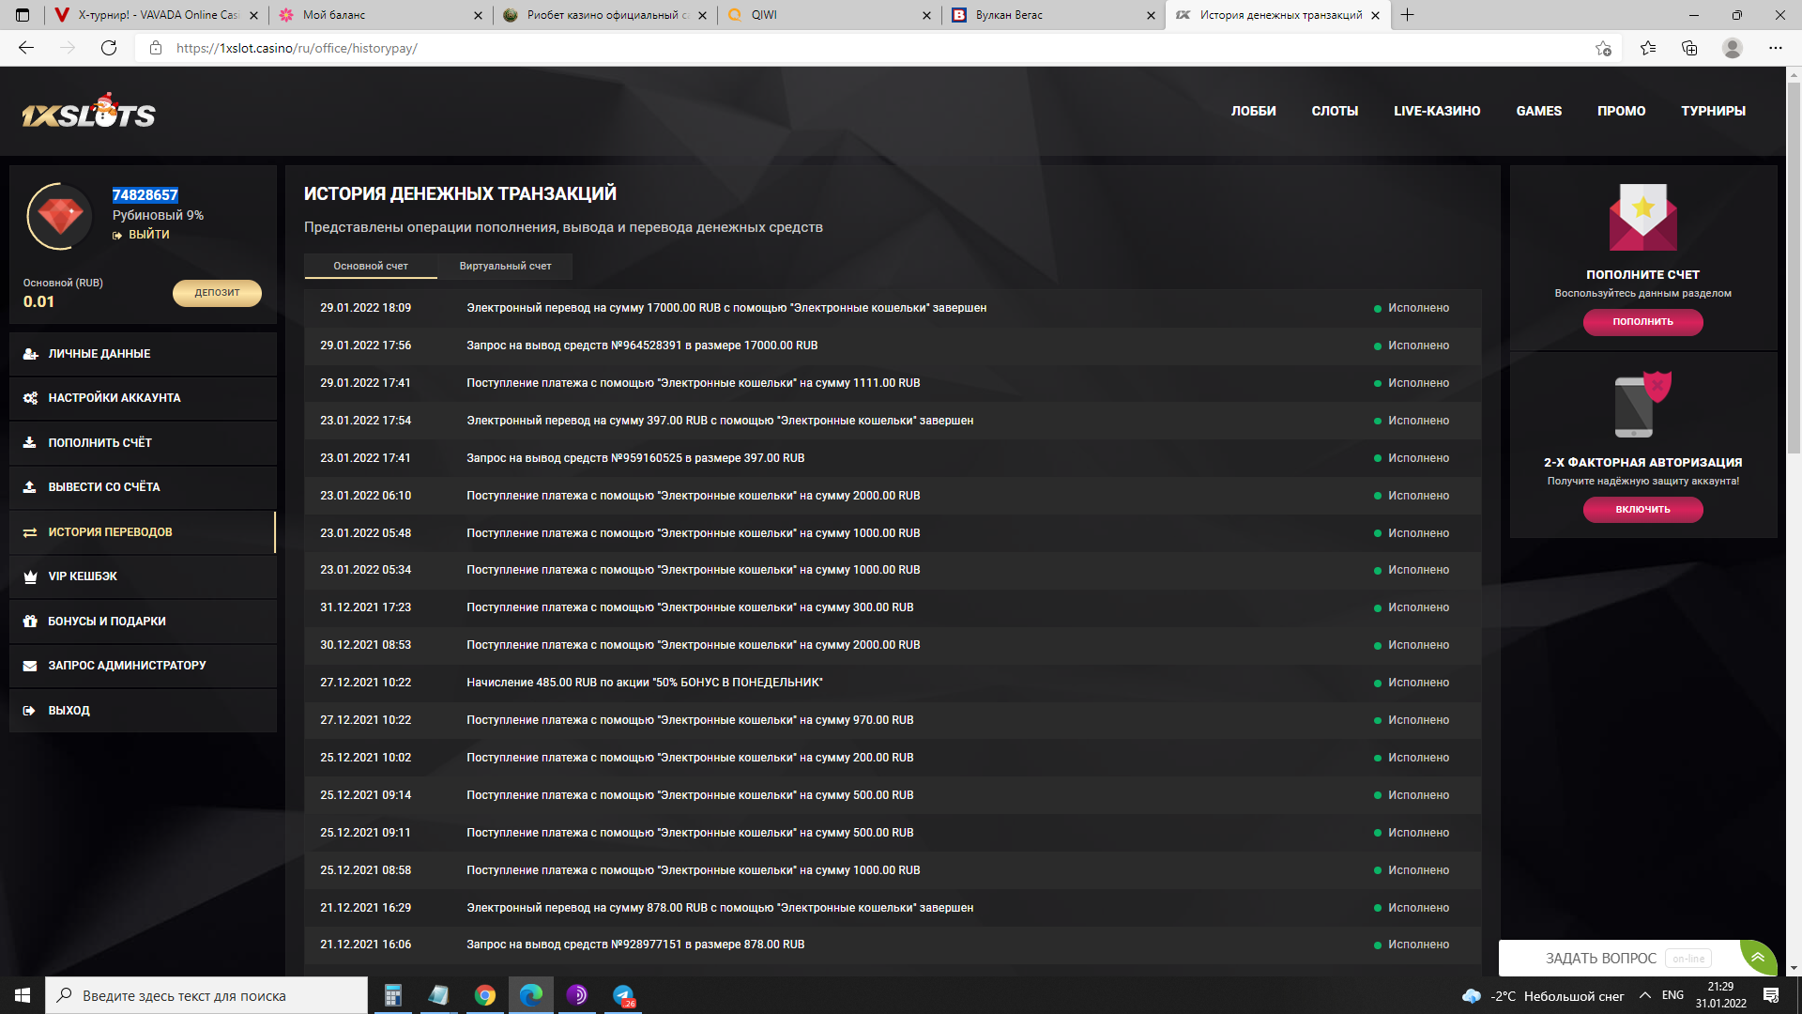
Task: Switch to the 'Виртуальный счет' tab
Action: point(505,266)
